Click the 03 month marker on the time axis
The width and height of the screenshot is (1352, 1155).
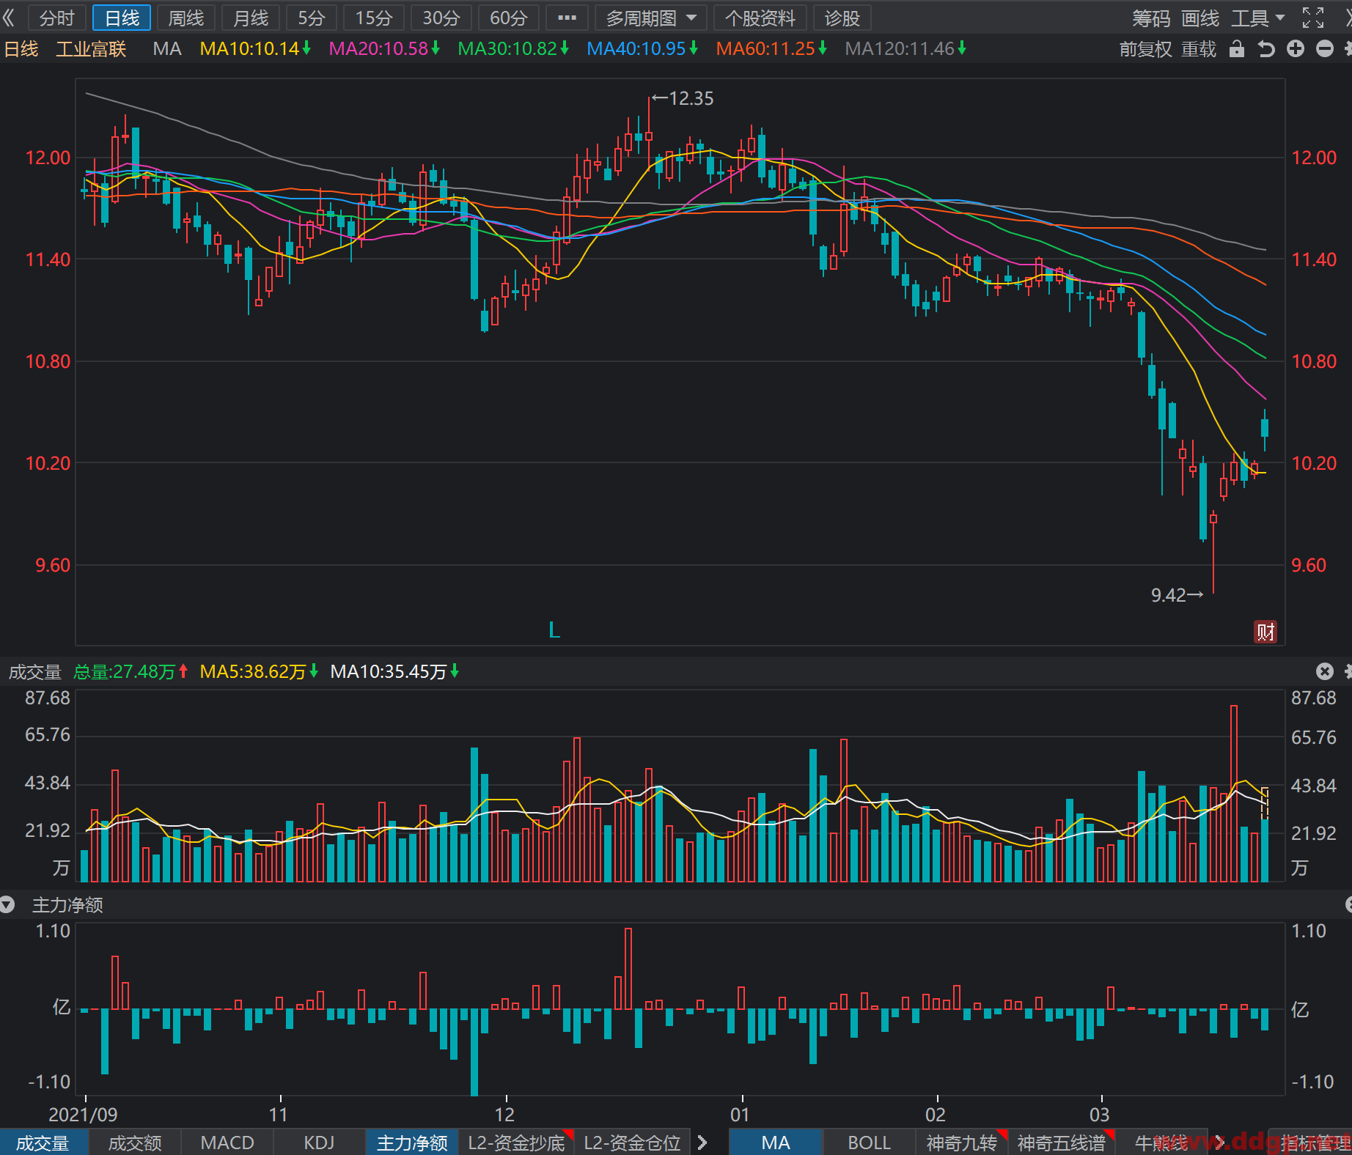[1099, 1115]
